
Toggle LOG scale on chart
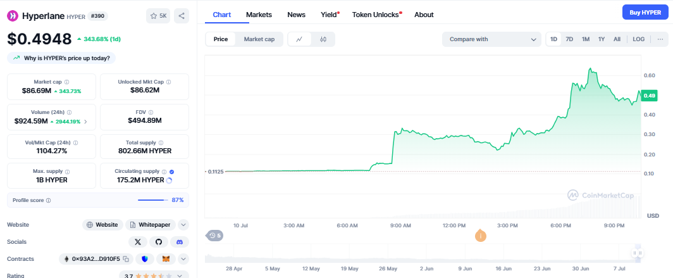pos(639,39)
